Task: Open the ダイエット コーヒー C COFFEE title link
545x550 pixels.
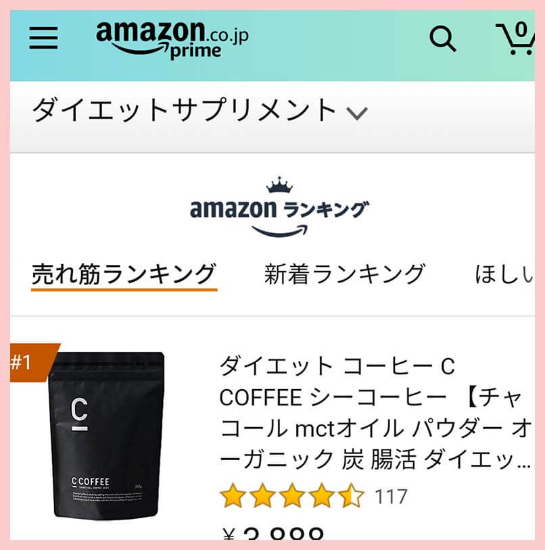Action: point(375,412)
